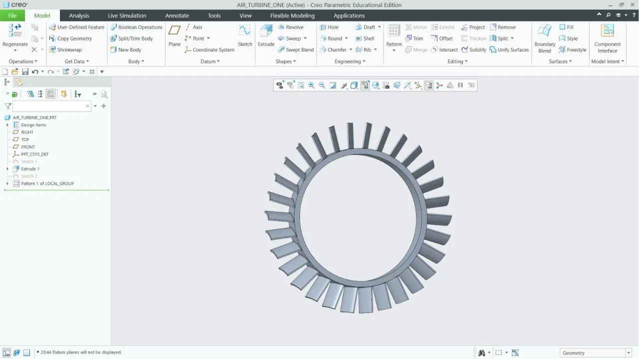The height and width of the screenshot is (359, 639).
Task: Click the Shell tool
Action: click(x=364, y=38)
